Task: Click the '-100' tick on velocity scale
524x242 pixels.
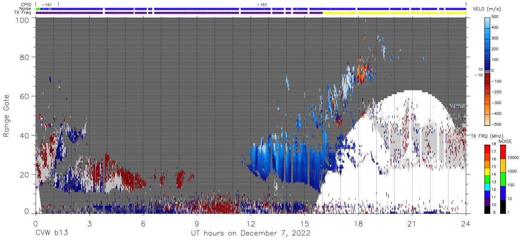Action: [497, 81]
